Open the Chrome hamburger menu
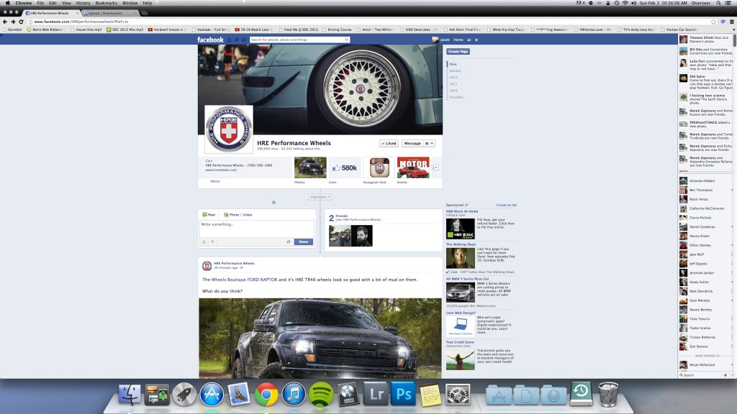 [x=731, y=22]
